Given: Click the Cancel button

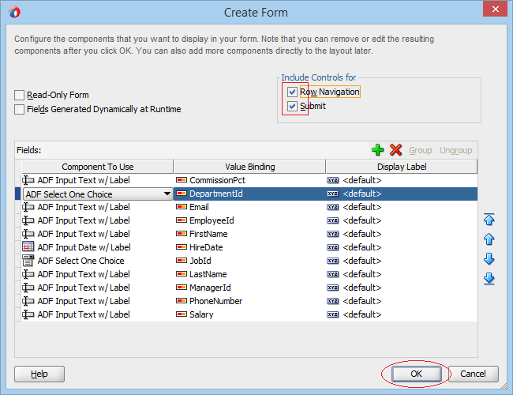Looking at the screenshot, I should tap(473, 374).
